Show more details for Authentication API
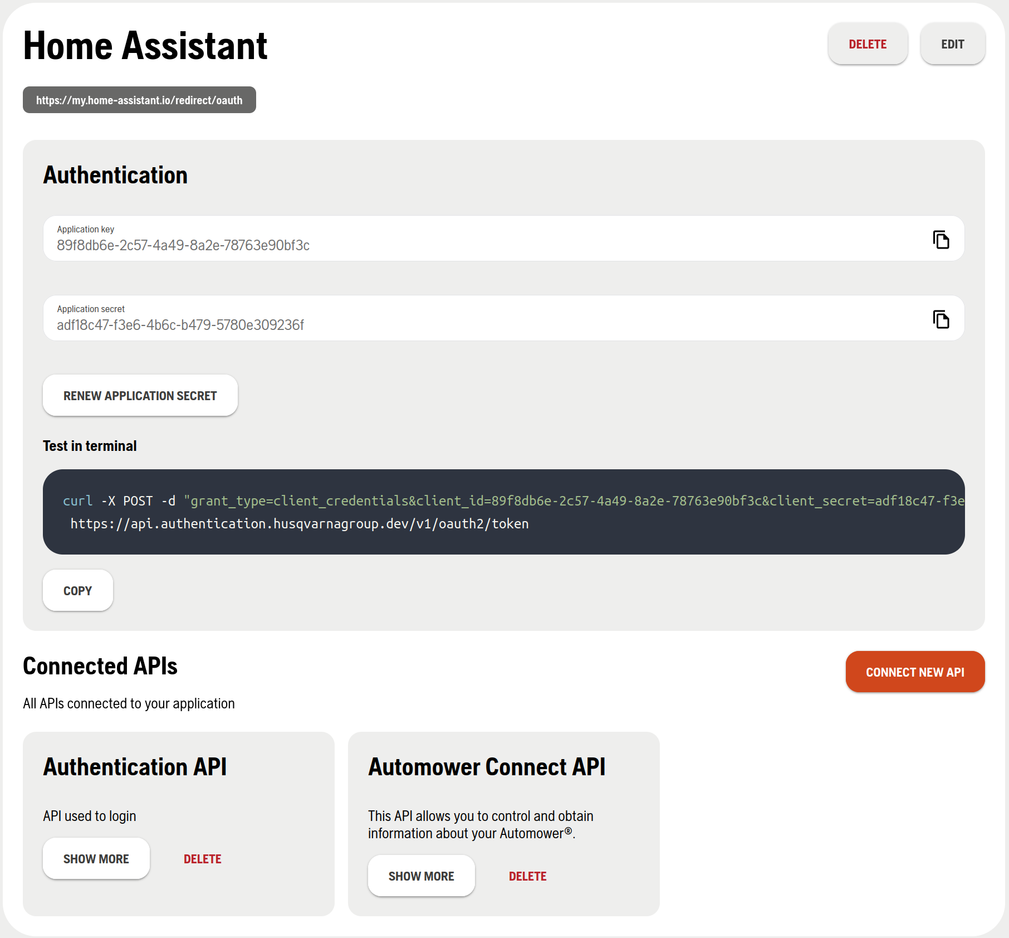Image resolution: width=1009 pixels, height=938 pixels. tap(96, 858)
